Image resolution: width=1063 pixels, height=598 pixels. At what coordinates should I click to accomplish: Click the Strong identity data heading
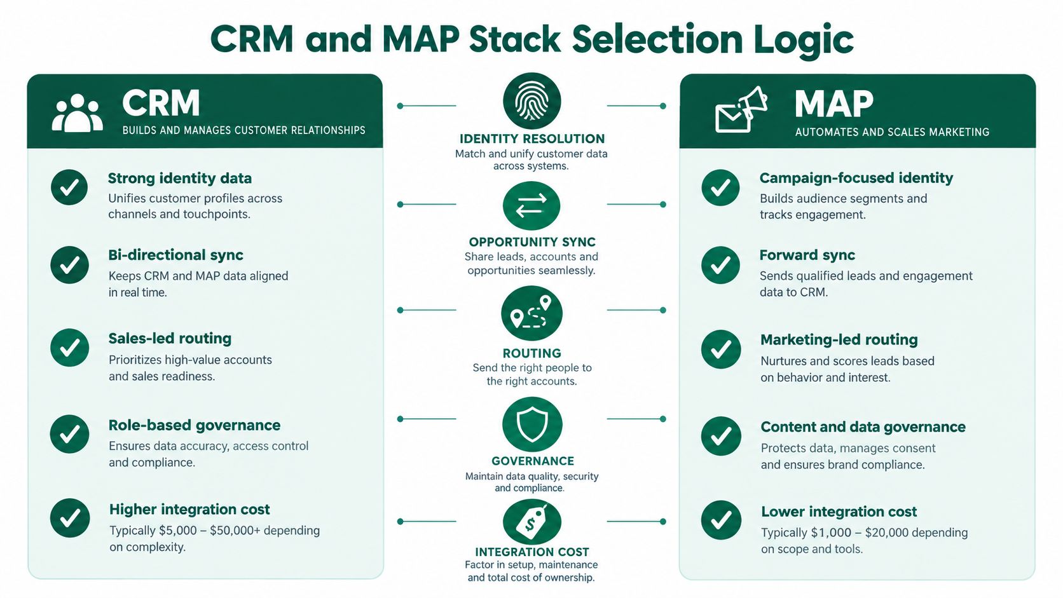(180, 179)
